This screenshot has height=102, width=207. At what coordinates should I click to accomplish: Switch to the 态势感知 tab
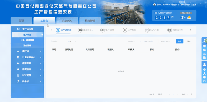pos(67,21)
